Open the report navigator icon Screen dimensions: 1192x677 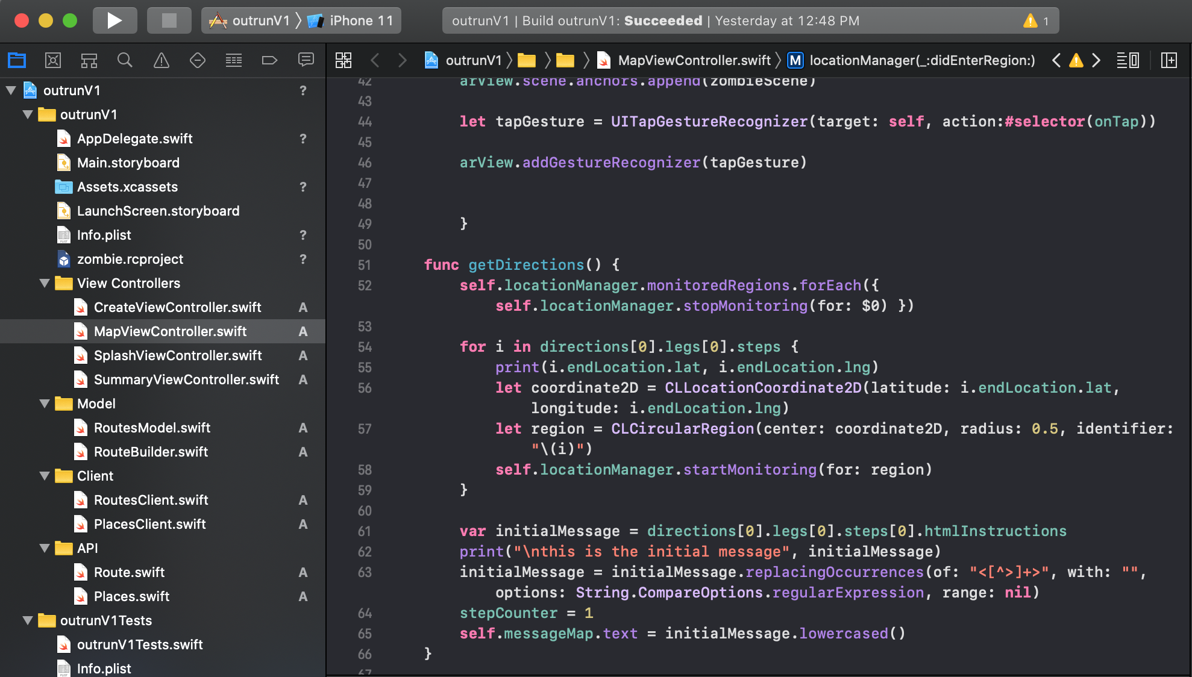click(306, 60)
